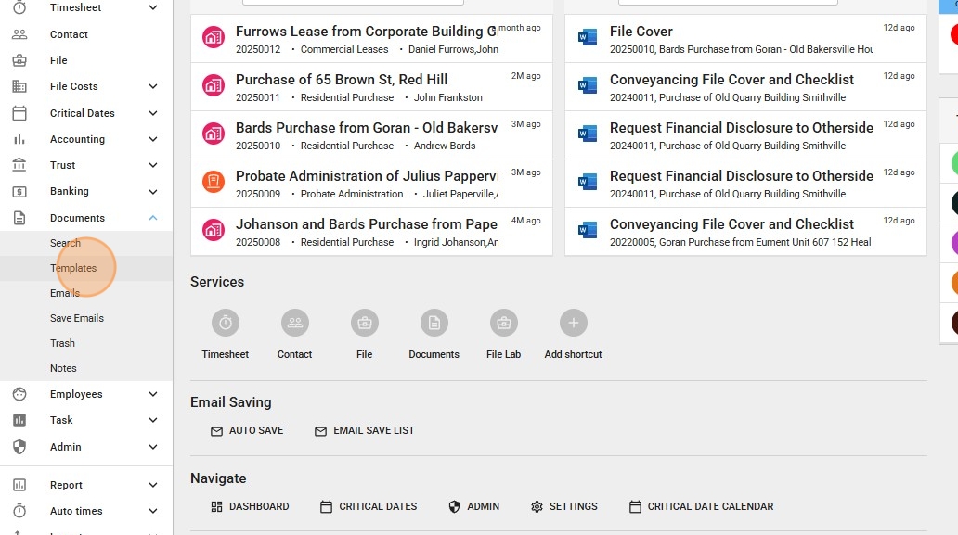The image size is (958, 535).
Task: Click the Probate Administration file icon
Action: pyautogui.click(x=214, y=183)
